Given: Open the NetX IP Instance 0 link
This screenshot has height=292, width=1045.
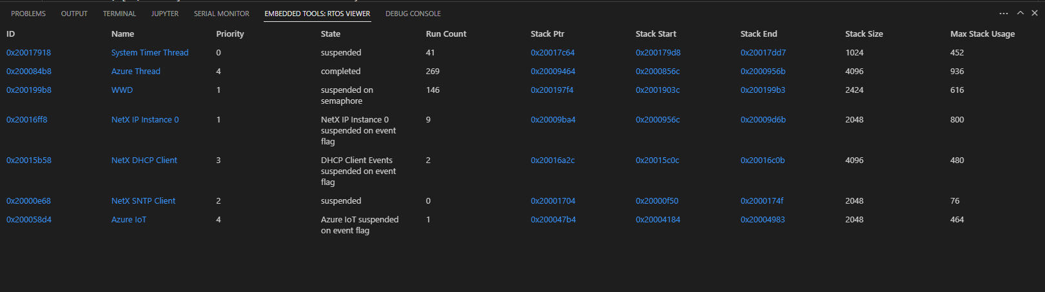Looking at the screenshot, I should pyautogui.click(x=145, y=120).
